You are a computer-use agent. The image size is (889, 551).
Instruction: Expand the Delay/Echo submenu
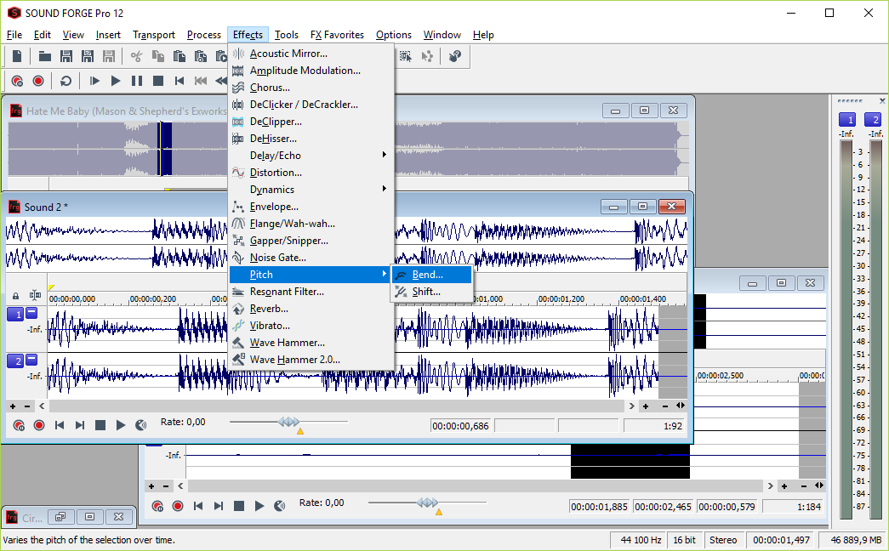click(311, 156)
